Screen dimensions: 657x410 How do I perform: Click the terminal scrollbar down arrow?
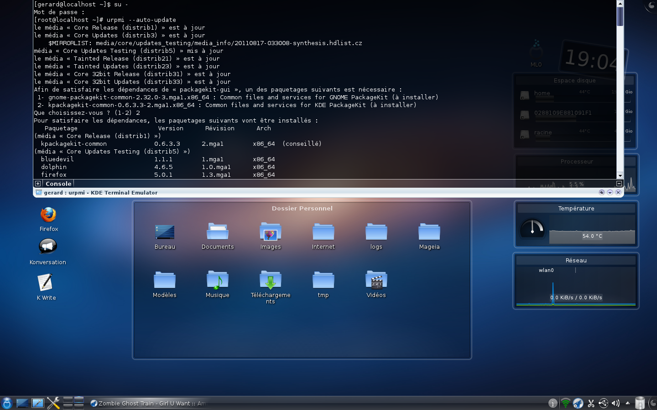tap(620, 176)
